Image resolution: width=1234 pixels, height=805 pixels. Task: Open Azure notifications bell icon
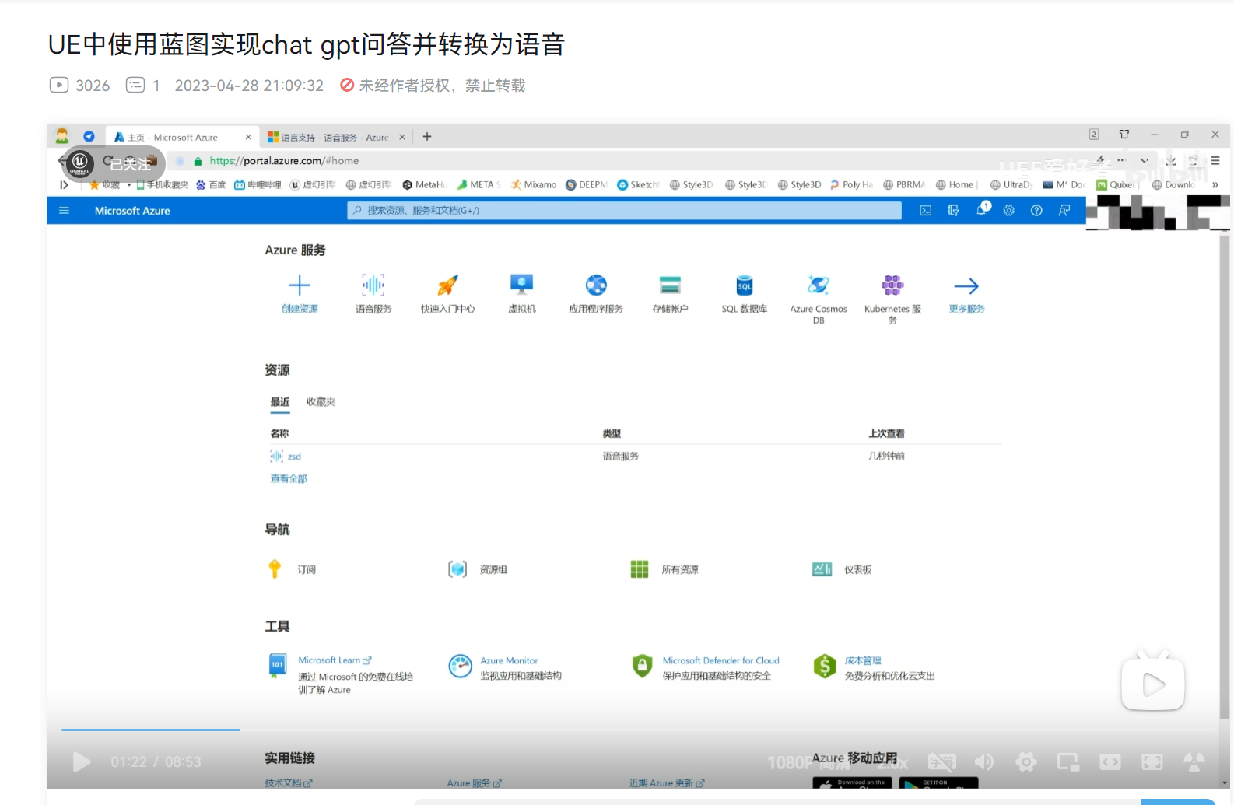982,210
